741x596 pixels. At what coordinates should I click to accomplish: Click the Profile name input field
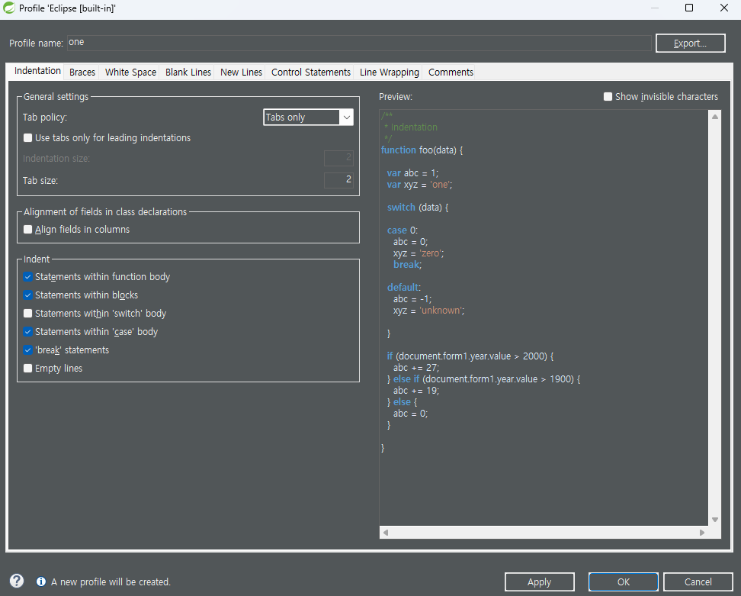359,43
